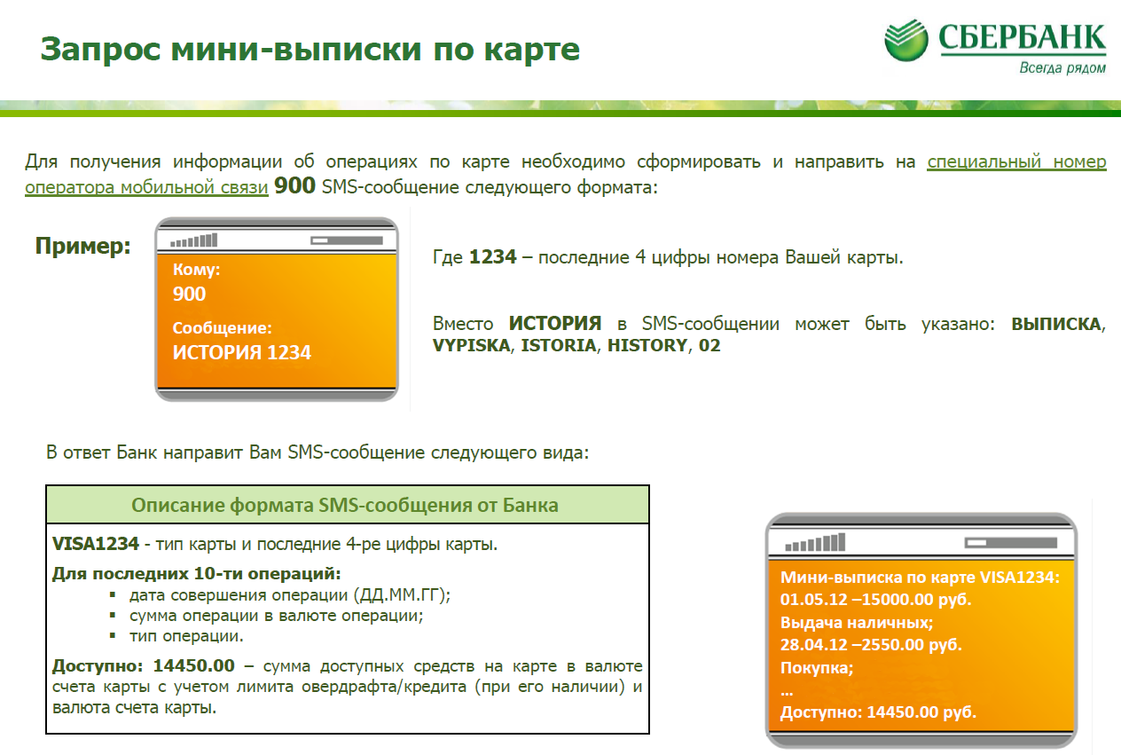Click the page title 'Запрос мини-выписки по карте'
1121x755 pixels.
[310, 48]
